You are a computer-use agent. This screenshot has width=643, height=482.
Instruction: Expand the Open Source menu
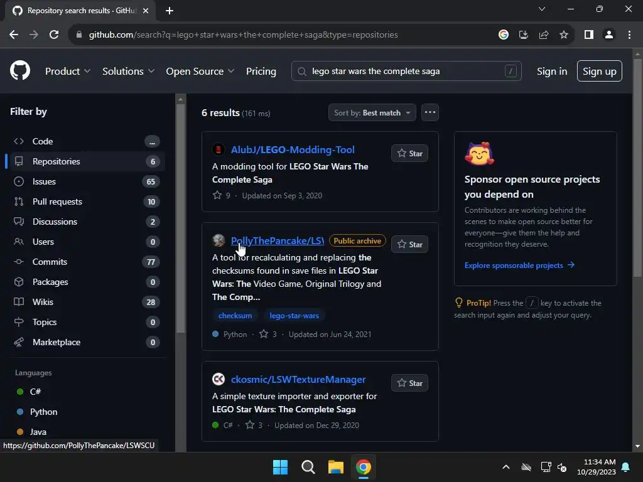[200, 72]
